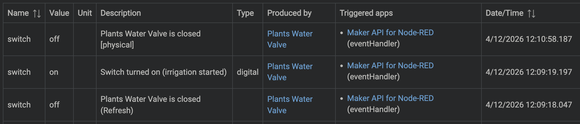Open Maker API for Node-RED in second row
Image resolution: width=580 pixels, height=124 pixels.
tap(390, 66)
